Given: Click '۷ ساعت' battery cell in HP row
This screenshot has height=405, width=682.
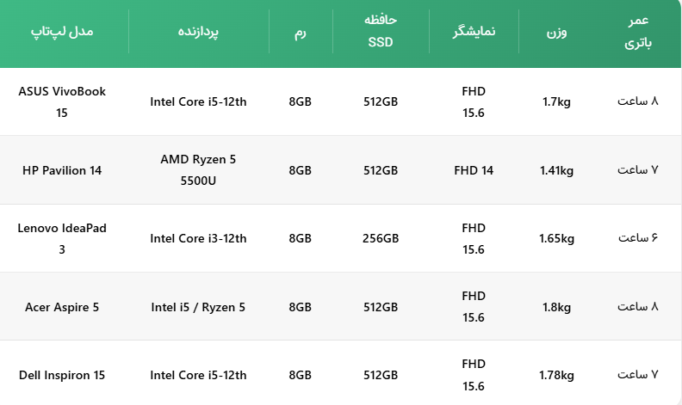Looking at the screenshot, I should point(638,169).
